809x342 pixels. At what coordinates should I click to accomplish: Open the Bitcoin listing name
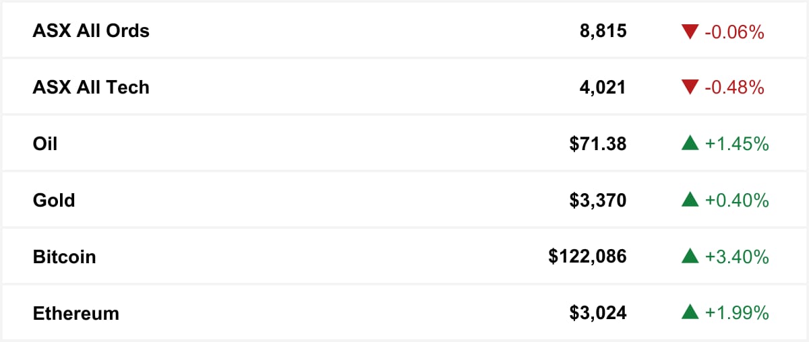click(64, 257)
